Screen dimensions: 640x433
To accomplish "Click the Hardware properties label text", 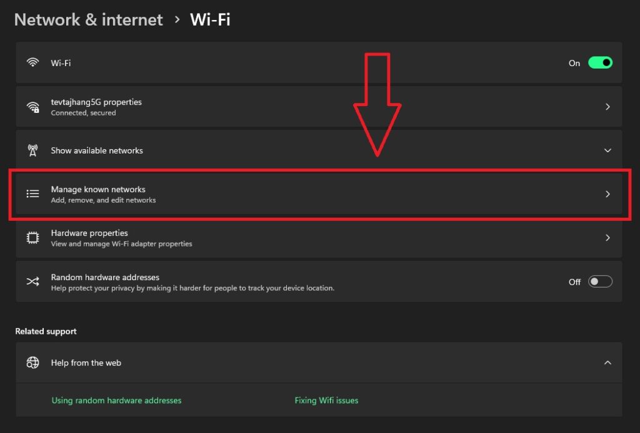I will [89, 233].
